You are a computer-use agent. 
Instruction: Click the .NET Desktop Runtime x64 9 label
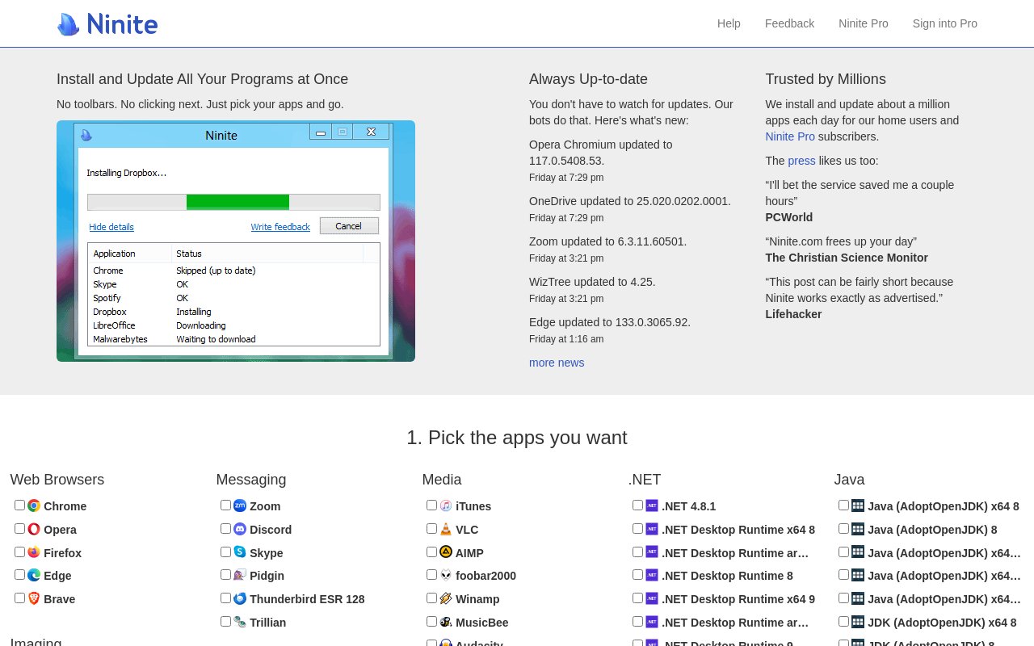738,599
